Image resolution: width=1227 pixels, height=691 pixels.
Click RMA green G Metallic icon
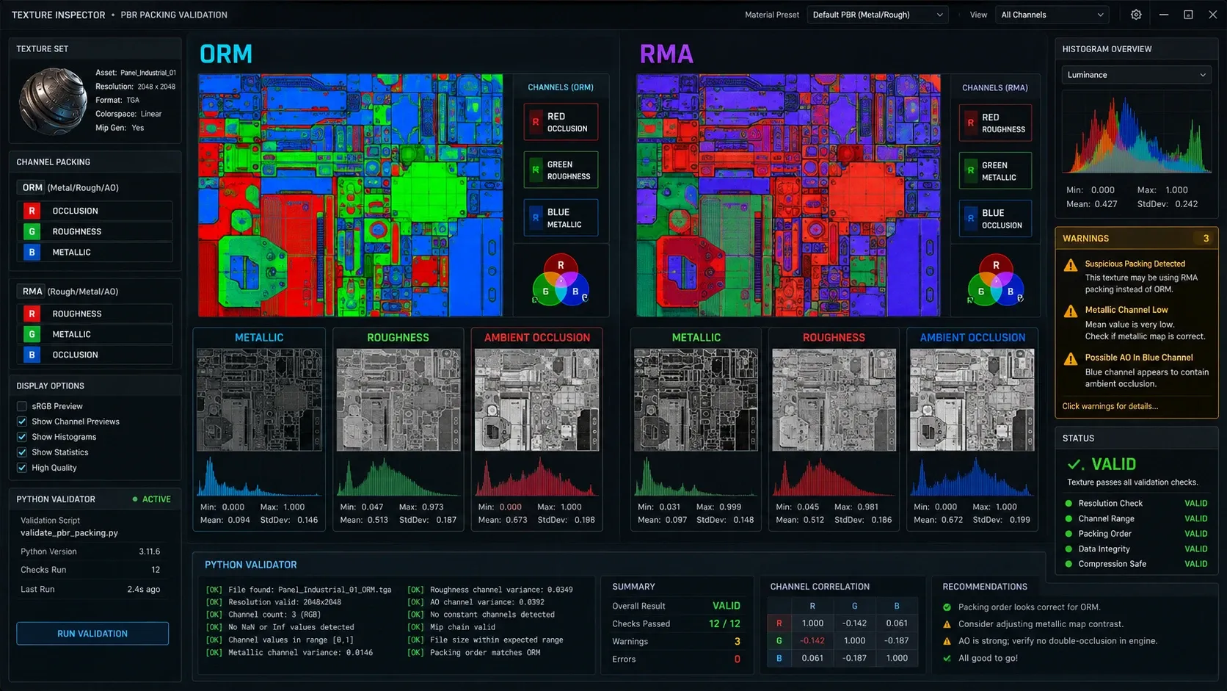click(x=32, y=334)
